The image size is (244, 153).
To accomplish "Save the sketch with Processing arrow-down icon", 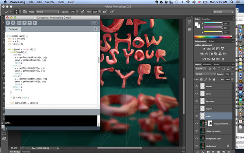I will coord(30,23).
